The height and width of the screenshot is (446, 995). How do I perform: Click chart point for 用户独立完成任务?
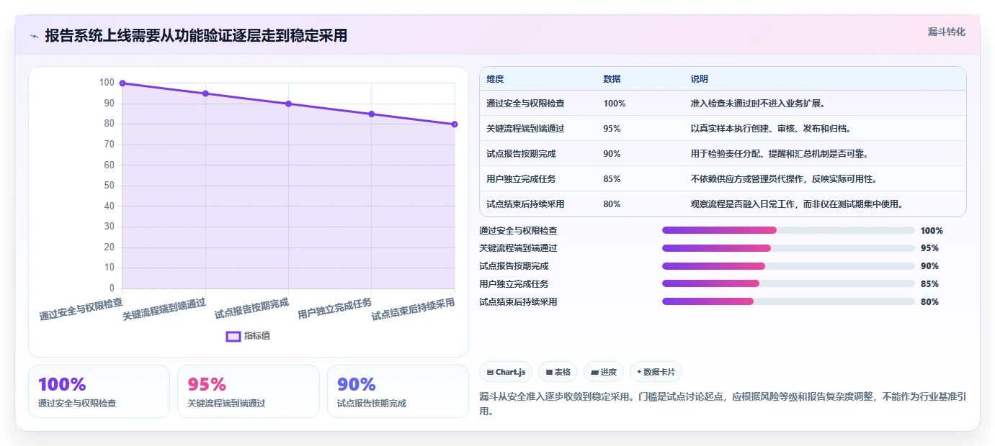click(x=372, y=114)
